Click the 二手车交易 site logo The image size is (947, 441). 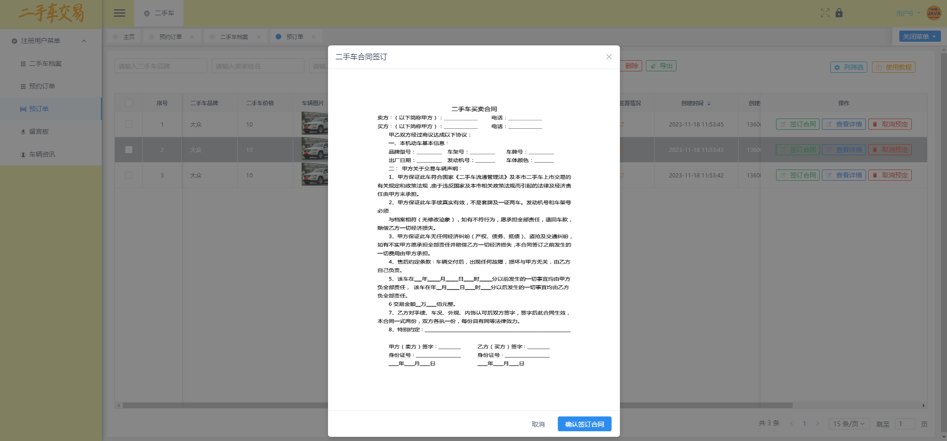(51, 14)
